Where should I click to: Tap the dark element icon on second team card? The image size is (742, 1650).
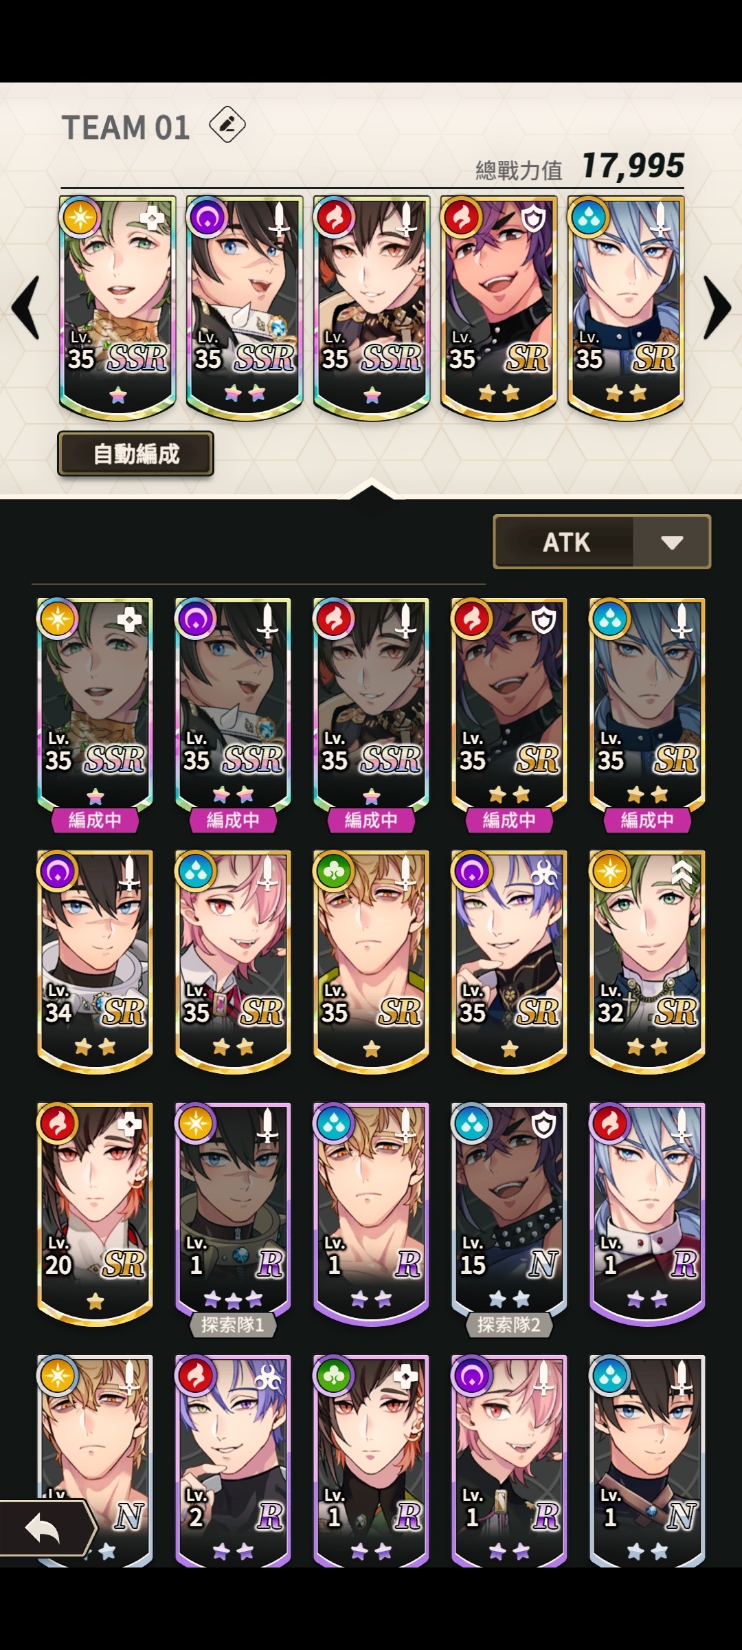[x=207, y=217]
